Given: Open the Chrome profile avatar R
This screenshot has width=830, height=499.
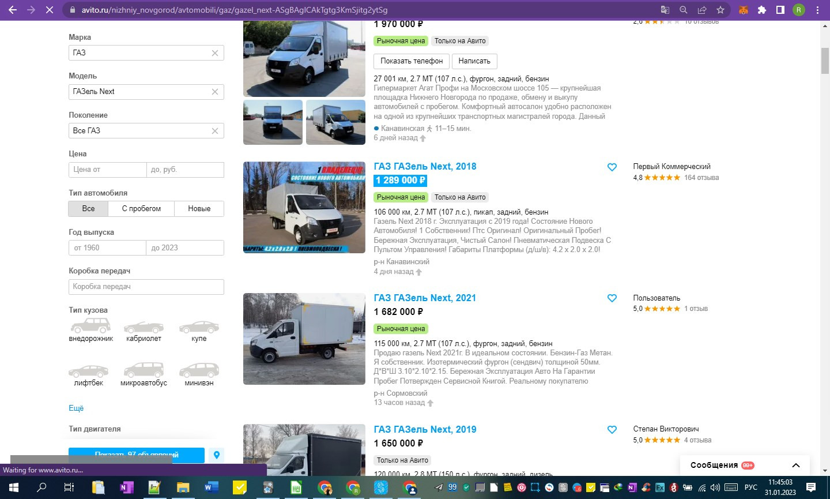Looking at the screenshot, I should (x=798, y=10).
